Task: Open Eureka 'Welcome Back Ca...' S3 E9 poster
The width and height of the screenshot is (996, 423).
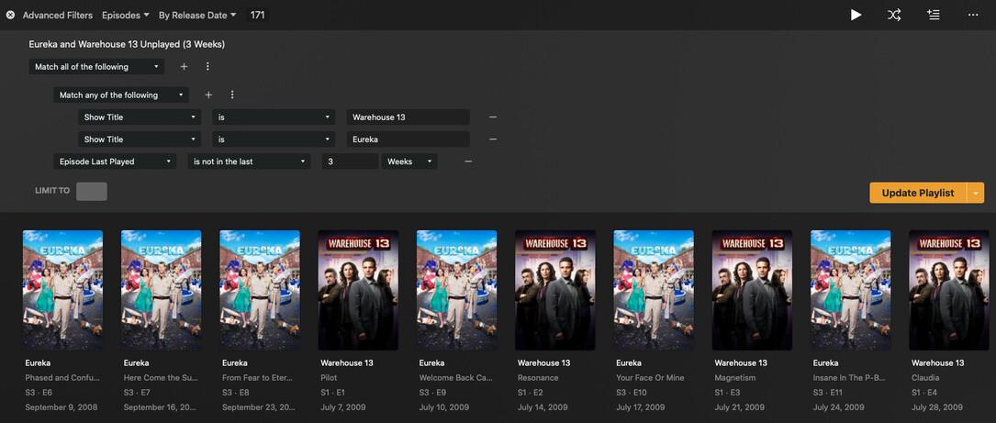Action: 457,290
